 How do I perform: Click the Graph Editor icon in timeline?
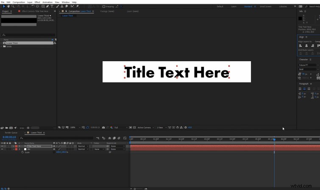pos(125,138)
